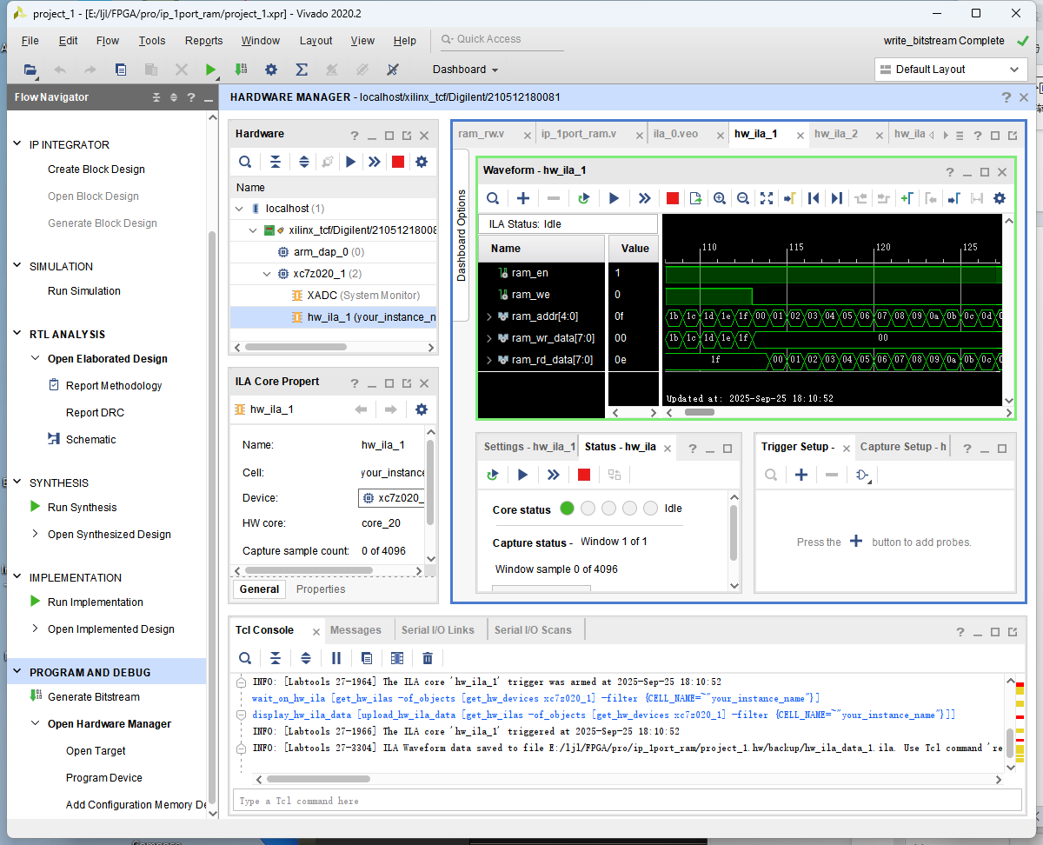1043x845 pixels.
Task: Open the Dashboard dropdown in toolbar
Action: coord(465,70)
